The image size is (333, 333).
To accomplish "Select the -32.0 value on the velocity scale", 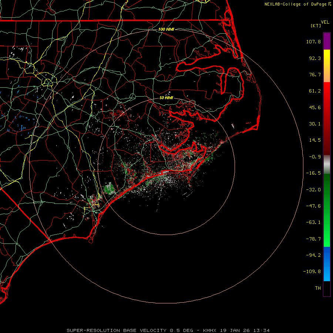I will pos(313,190).
